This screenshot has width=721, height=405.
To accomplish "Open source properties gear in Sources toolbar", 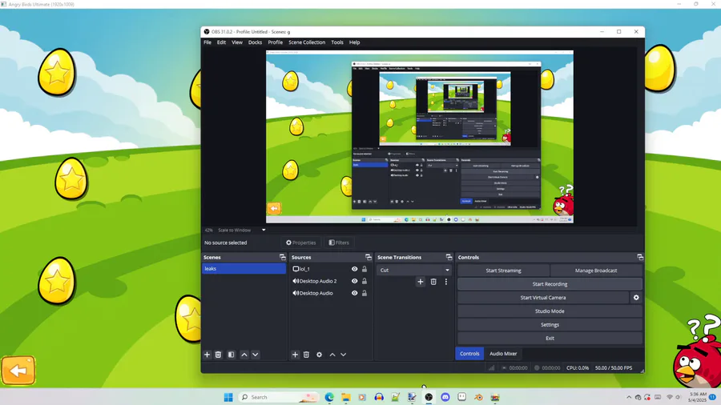I will [x=319, y=355].
